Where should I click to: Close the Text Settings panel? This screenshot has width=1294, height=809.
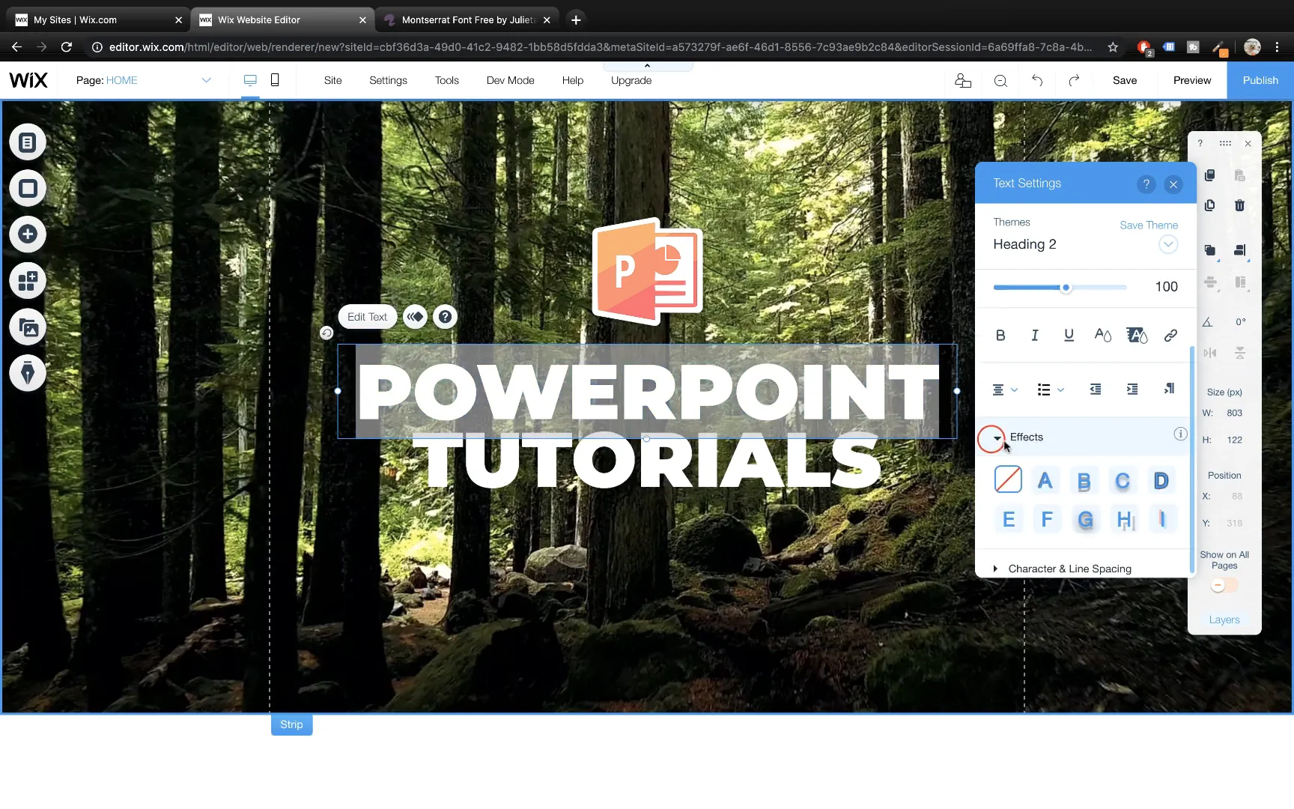(x=1173, y=184)
